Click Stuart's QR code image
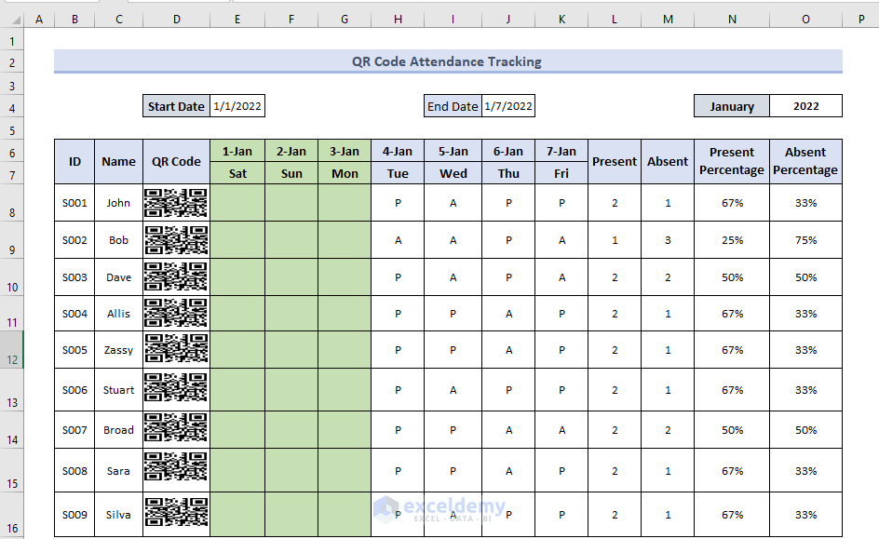 click(175, 389)
